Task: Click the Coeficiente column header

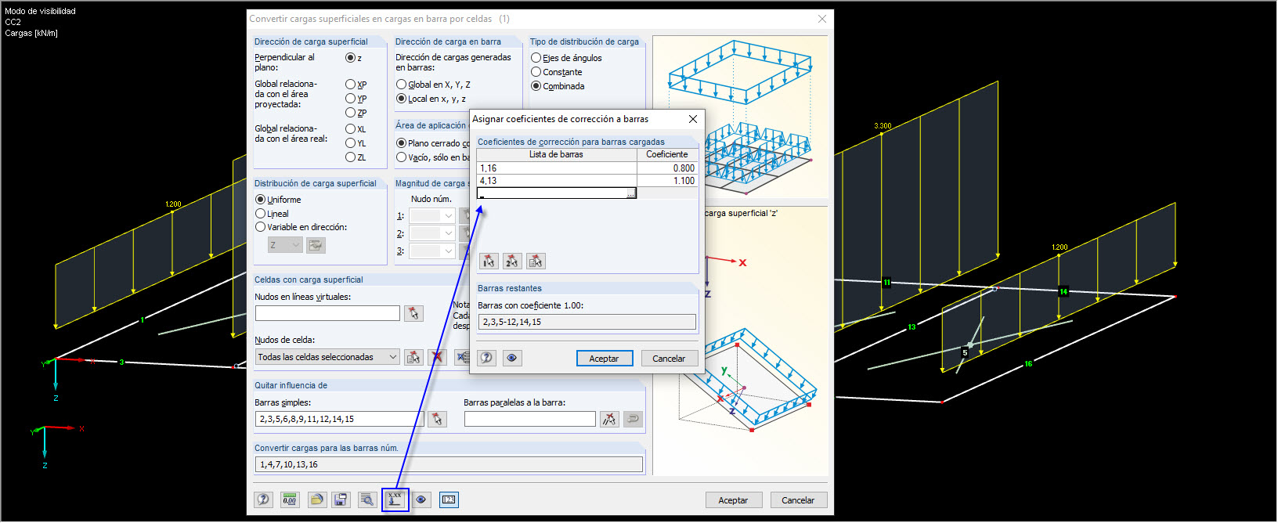Action: click(x=666, y=155)
